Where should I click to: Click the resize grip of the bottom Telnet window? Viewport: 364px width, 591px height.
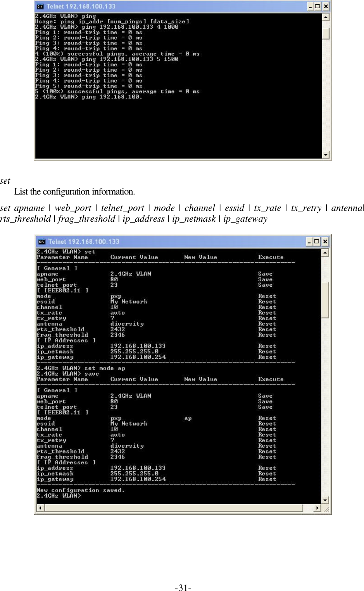328,508
